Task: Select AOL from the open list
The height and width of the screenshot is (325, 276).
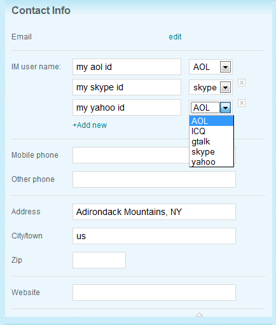Action: click(x=211, y=121)
